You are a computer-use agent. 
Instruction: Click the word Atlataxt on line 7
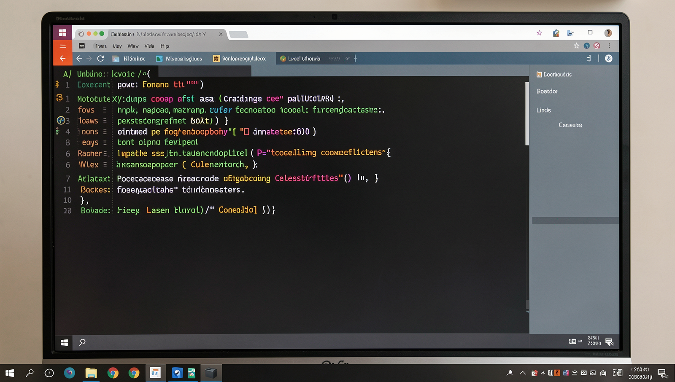(94, 178)
